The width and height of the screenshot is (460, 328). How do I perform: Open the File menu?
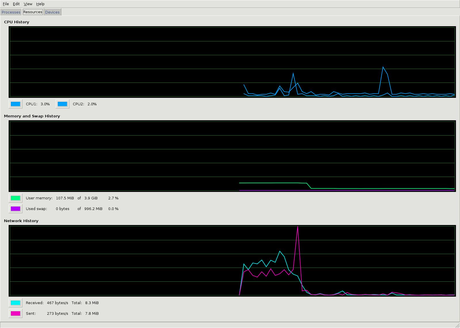coord(6,4)
